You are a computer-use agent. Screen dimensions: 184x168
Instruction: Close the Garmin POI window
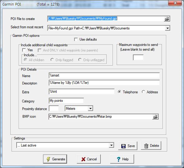(175, 3)
